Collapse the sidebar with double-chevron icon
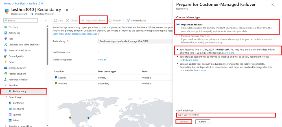Image resolution: width=282 pixels, height=127 pixels. click(46, 21)
